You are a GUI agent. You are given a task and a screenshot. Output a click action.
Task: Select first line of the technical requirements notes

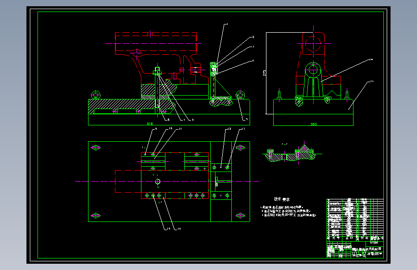click(282, 207)
